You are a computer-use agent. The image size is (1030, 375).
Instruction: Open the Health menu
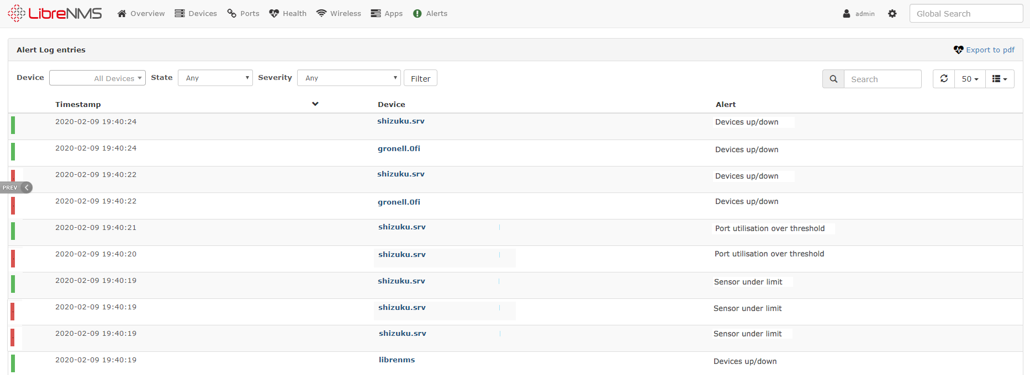tap(288, 14)
